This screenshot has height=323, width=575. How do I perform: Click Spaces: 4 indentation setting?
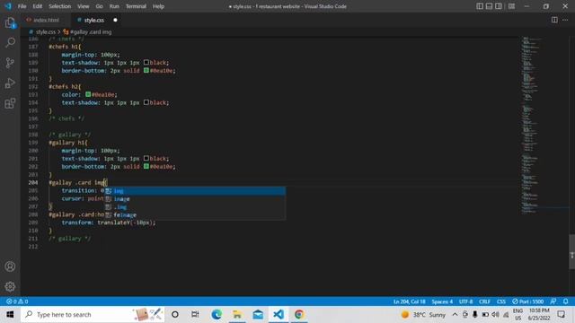pyautogui.click(x=442, y=301)
